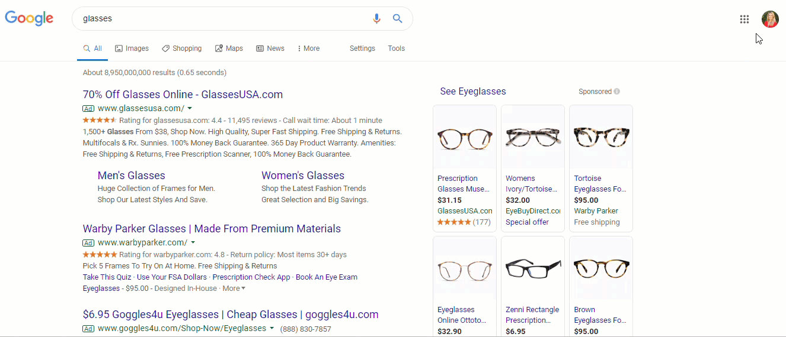Viewport: 786px width, 337px height.
Task: Click the Sponsored info icon
Action: pyautogui.click(x=617, y=92)
